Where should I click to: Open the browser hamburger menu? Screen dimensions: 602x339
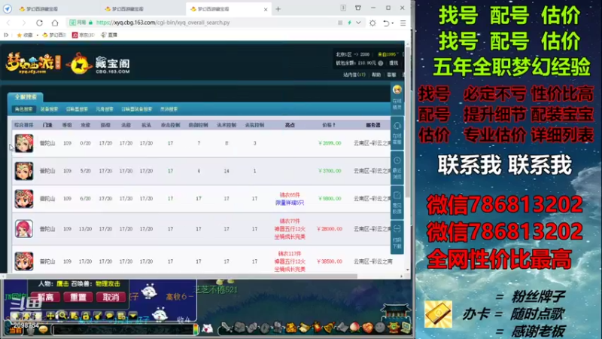(x=403, y=23)
